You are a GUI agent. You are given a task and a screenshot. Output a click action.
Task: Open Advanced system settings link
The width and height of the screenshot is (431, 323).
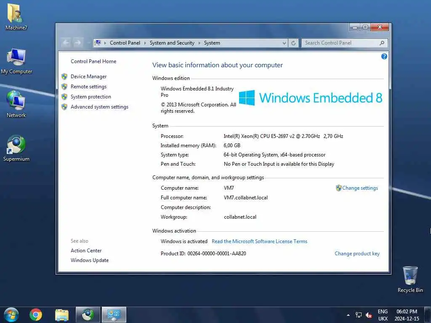click(99, 107)
